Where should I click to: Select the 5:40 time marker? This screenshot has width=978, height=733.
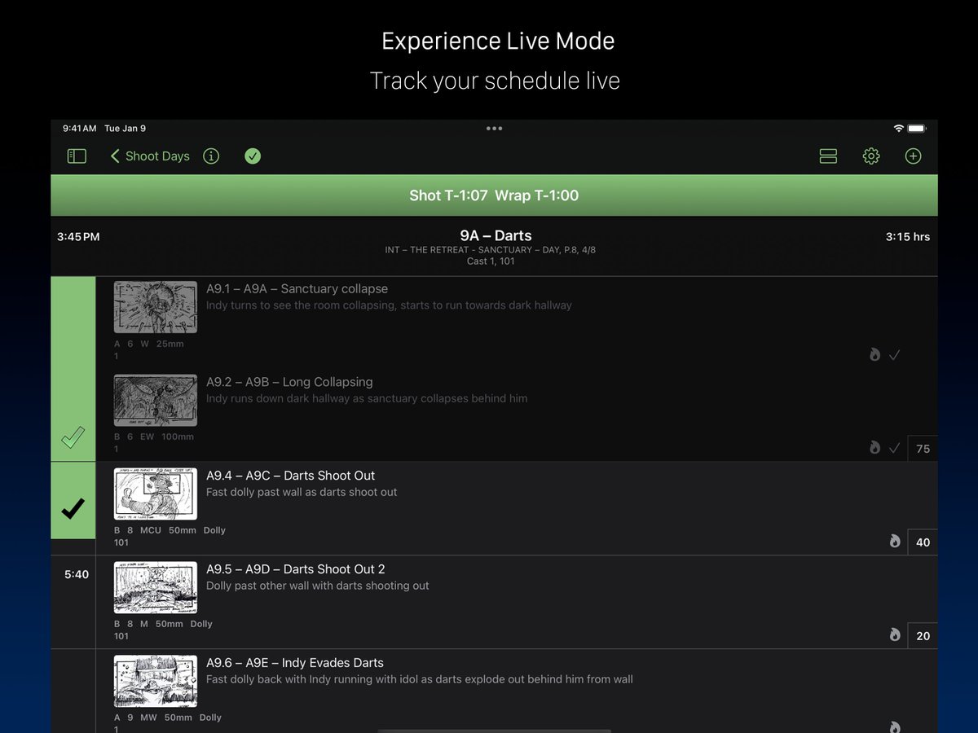point(77,574)
